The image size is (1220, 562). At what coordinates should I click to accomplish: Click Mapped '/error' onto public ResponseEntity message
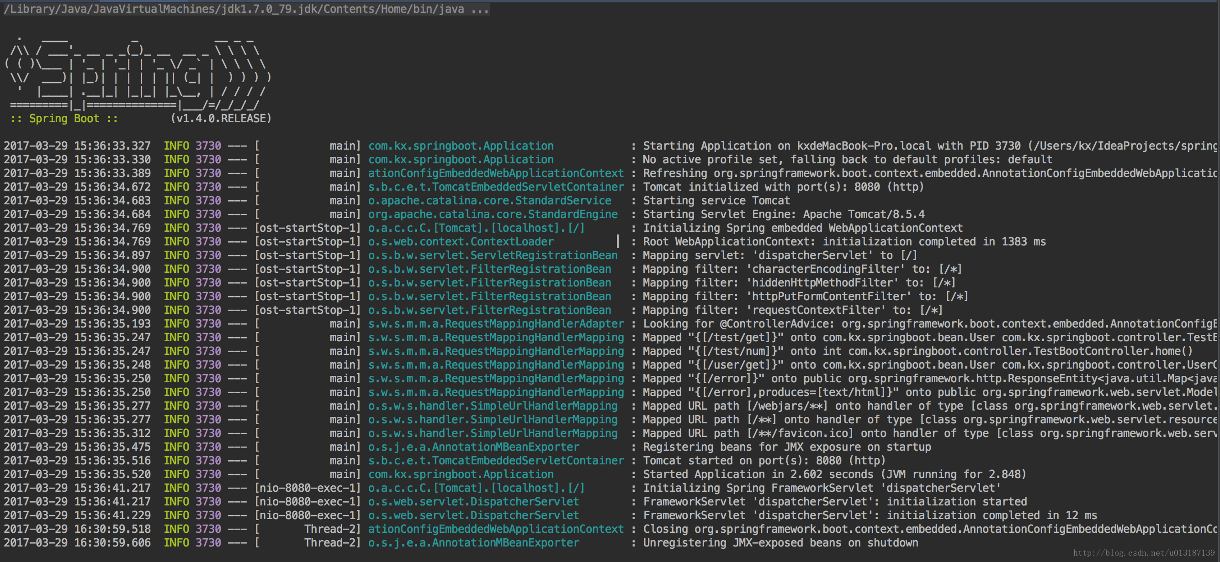click(930, 379)
